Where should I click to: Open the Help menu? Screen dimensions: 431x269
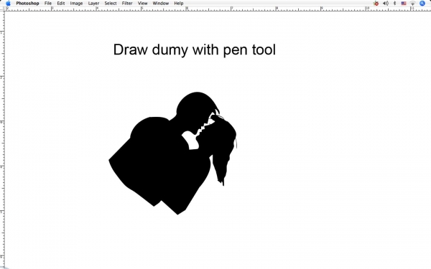click(178, 4)
